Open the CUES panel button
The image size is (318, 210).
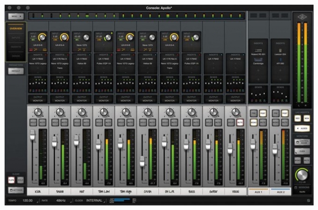(302, 151)
